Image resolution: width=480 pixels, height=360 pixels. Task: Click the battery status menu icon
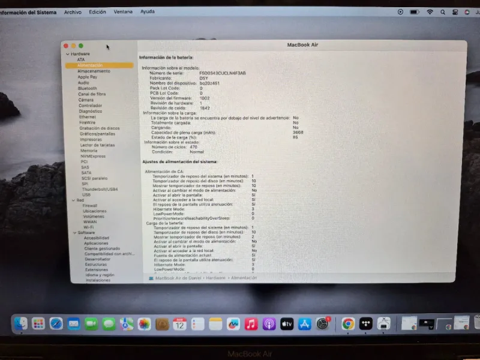pos(415,12)
